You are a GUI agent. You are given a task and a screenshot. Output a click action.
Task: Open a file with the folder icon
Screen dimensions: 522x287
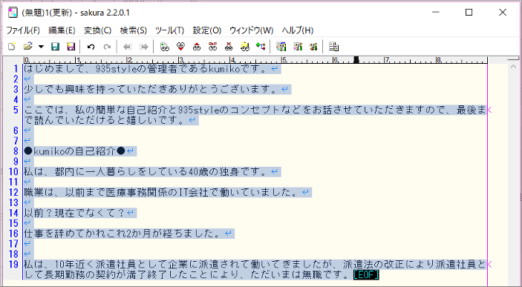pyautogui.click(x=28, y=47)
